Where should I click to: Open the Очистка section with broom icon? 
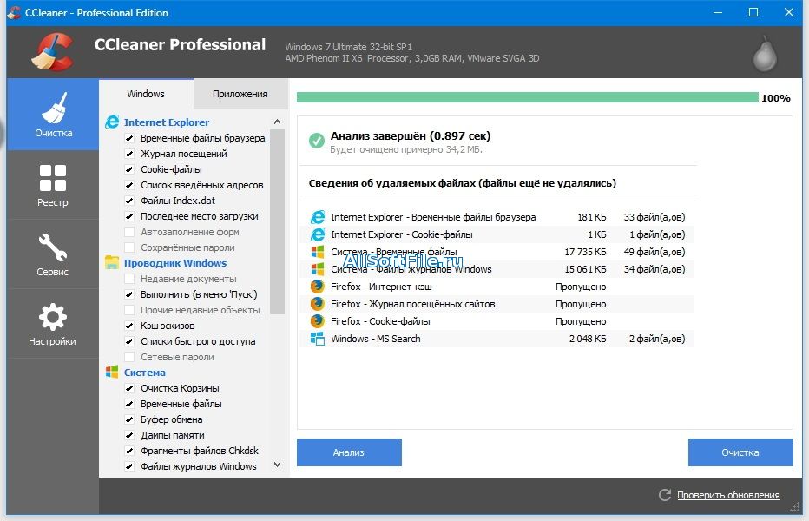53,115
